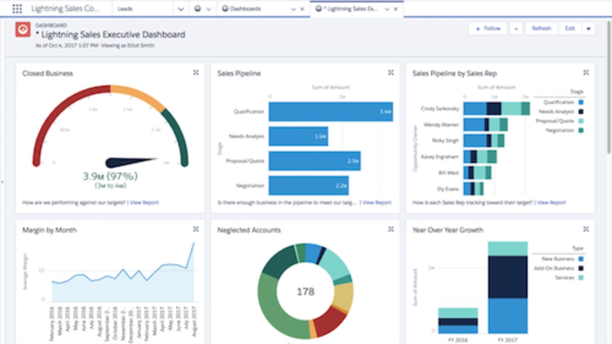Switch to the Dashboards tab

245,9
